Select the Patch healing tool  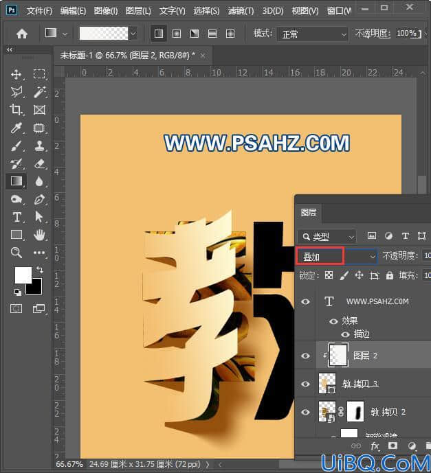39,128
